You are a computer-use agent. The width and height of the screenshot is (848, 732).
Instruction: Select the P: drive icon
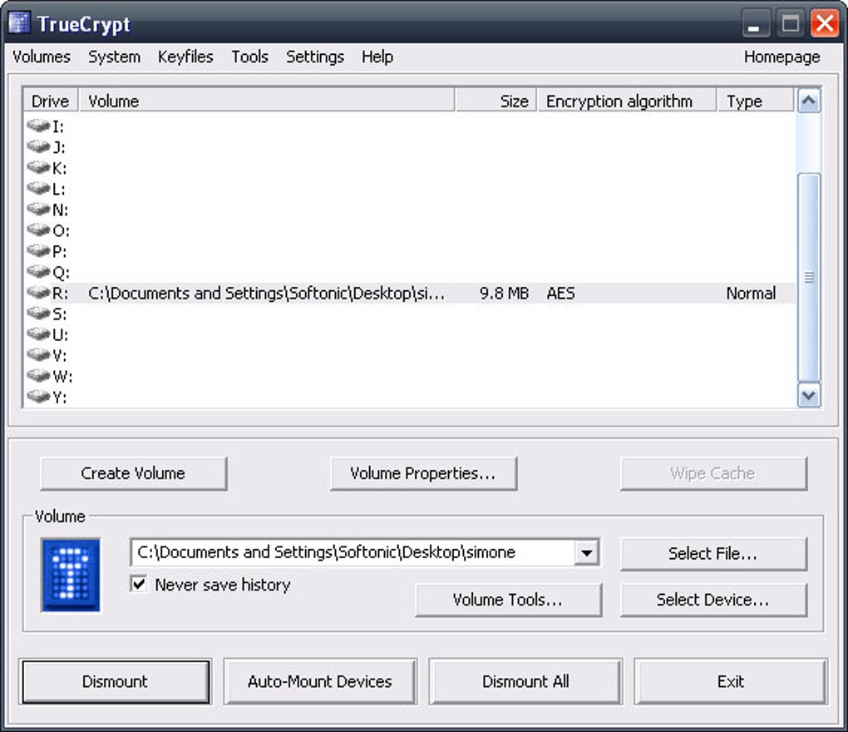click(x=38, y=251)
